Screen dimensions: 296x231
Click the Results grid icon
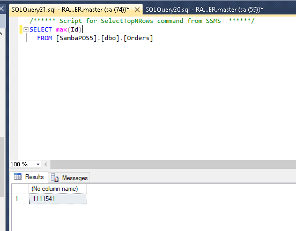pyautogui.click(x=18, y=177)
